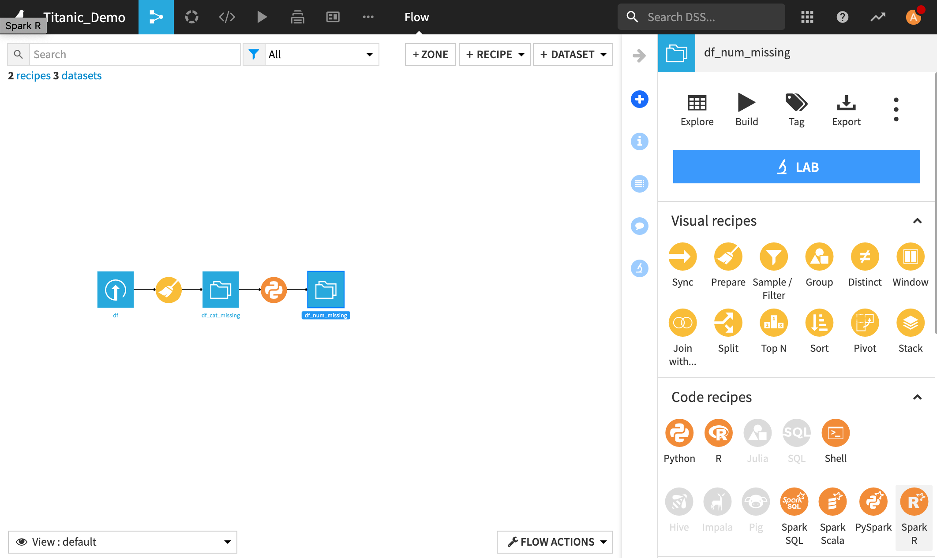Click the + ZONE button
This screenshot has height=558, width=937.
point(430,55)
